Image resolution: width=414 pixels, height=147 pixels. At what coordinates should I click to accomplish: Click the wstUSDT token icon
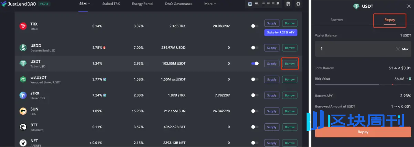pos(23,79)
